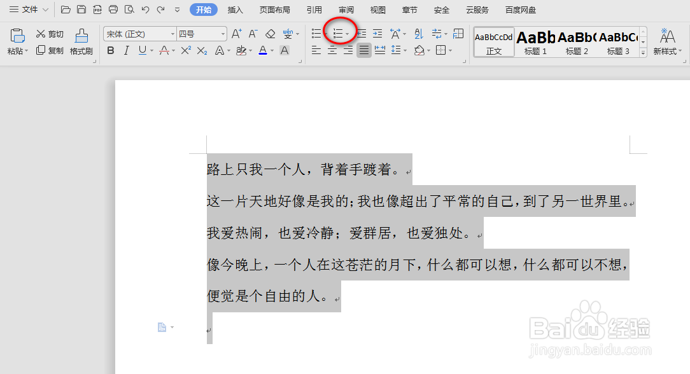This screenshot has height=374, width=690.
Task: Decrease indent of selected text
Action: pos(361,34)
